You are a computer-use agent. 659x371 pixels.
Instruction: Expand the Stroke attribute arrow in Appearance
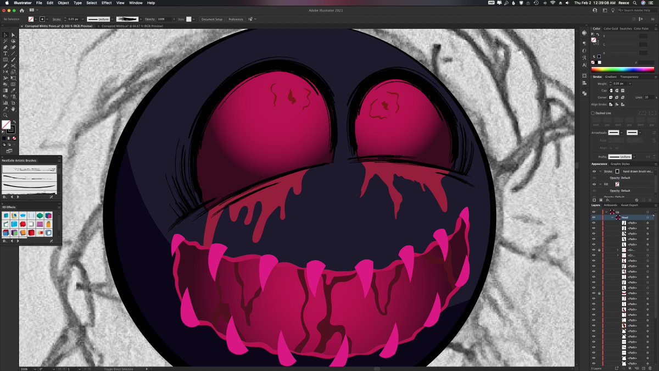(x=600, y=171)
